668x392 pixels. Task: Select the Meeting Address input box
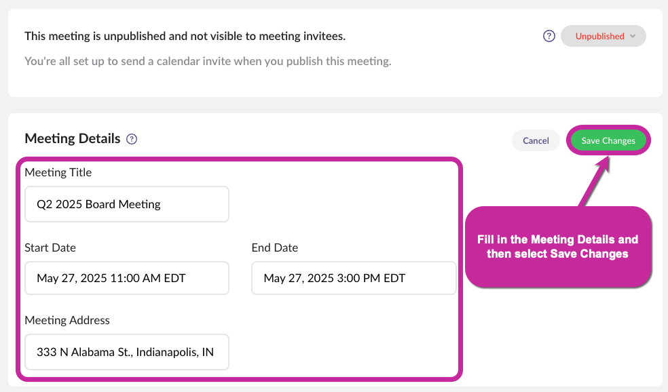127,352
